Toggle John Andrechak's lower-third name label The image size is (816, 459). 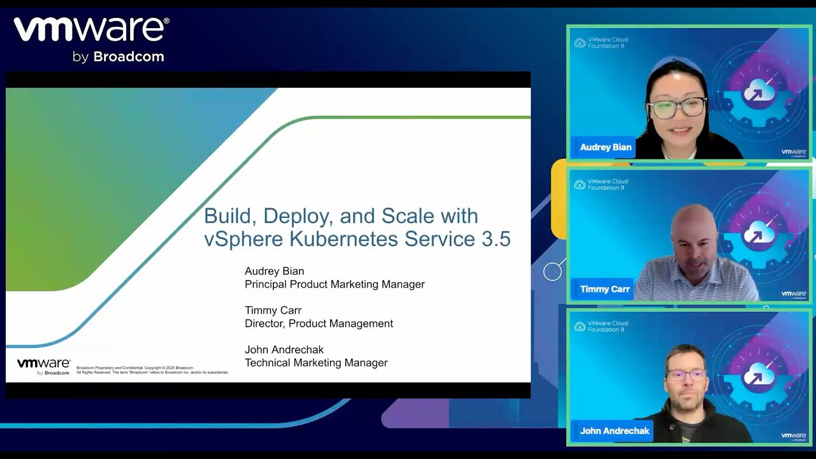pos(613,431)
